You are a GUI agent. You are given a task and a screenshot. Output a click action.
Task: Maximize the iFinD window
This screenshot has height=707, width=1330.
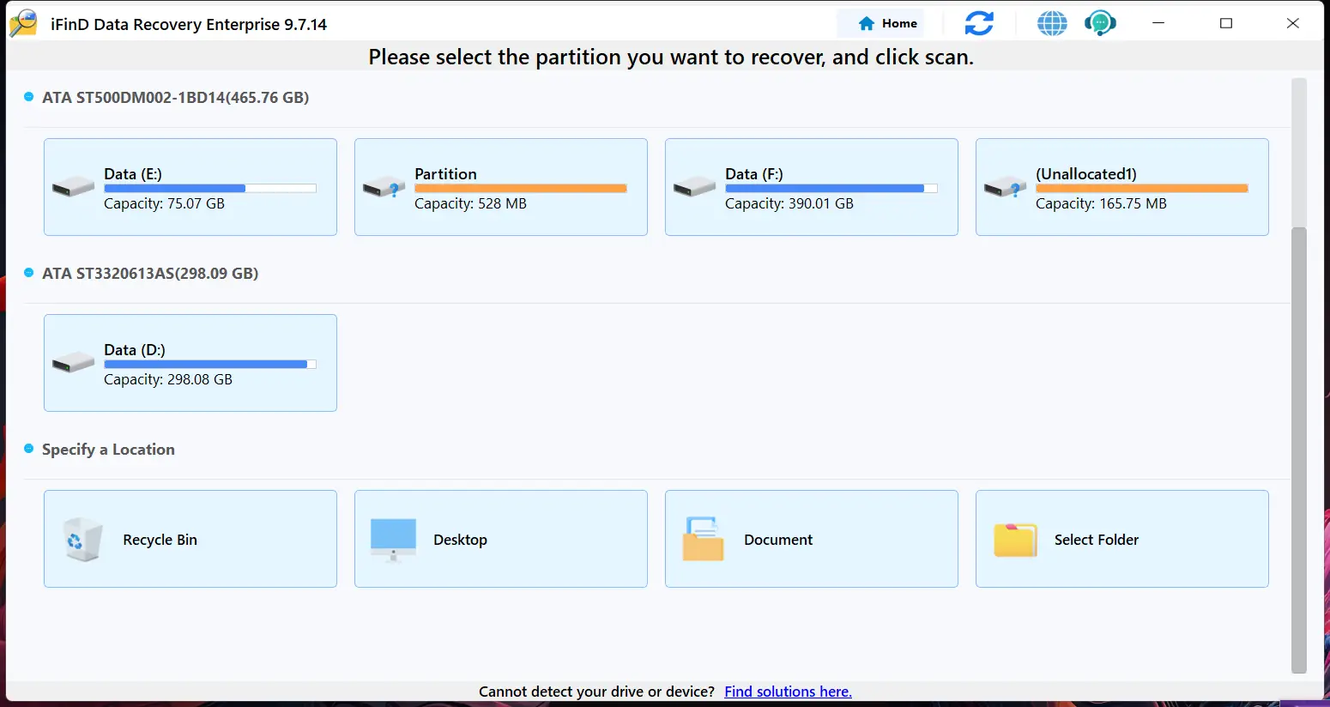[x=1226, y=23]
